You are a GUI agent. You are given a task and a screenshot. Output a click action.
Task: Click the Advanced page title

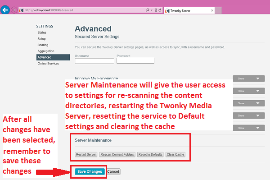point(93,29)
